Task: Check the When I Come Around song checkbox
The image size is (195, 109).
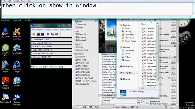Action: pos(103,77)
